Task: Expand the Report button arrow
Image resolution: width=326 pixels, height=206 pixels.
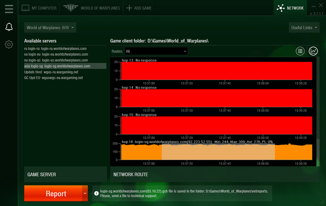Action: point(85,193)
